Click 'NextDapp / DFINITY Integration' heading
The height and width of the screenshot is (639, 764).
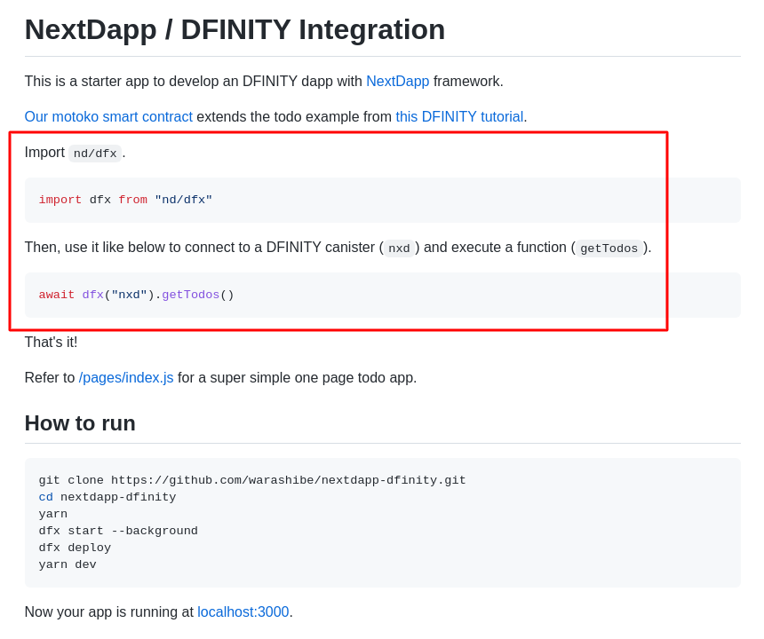point(235,29)
